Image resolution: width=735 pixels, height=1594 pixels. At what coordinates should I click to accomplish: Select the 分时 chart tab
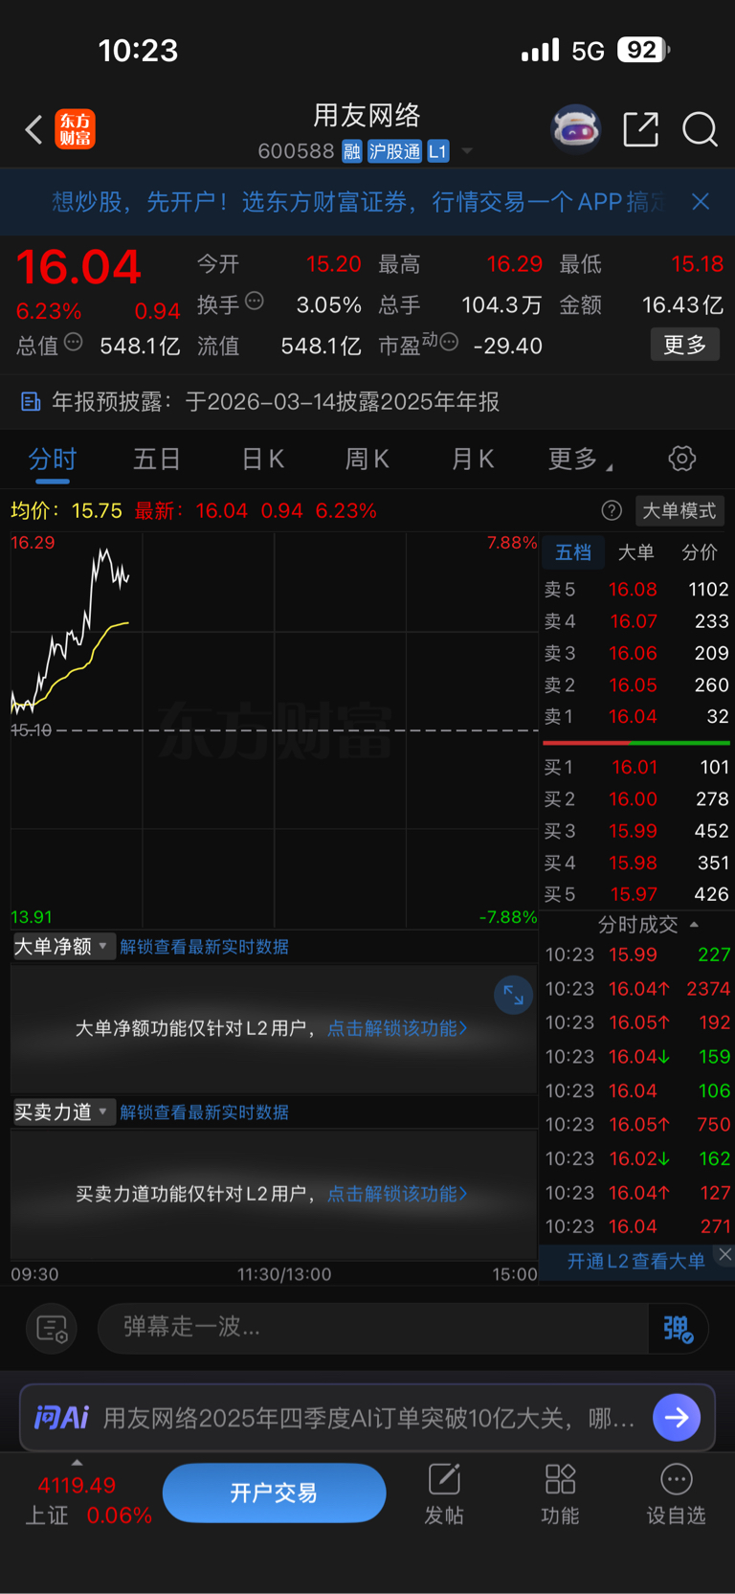tap(53, 460)
